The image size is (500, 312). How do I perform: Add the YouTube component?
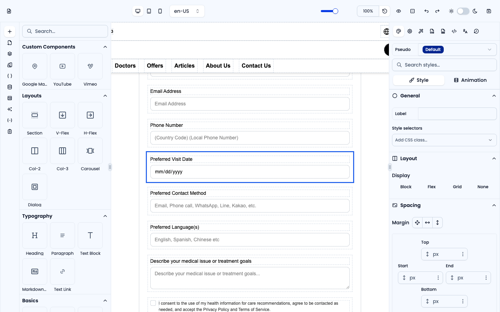(62, 70)
